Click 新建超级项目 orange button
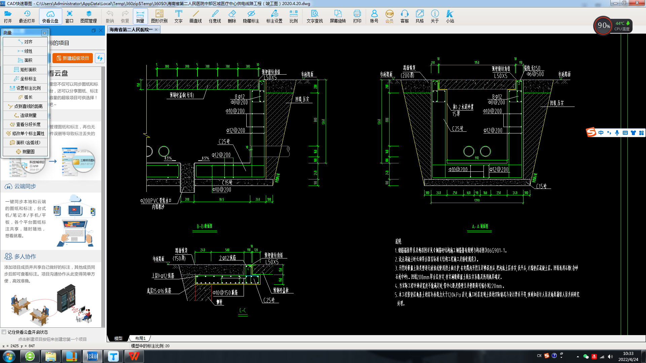 (x=73, y=58)
